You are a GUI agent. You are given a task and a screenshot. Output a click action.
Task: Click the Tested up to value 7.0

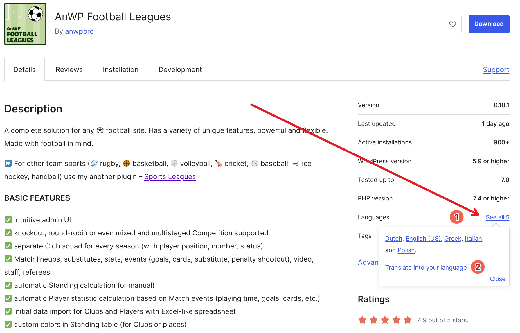(505, 180)
